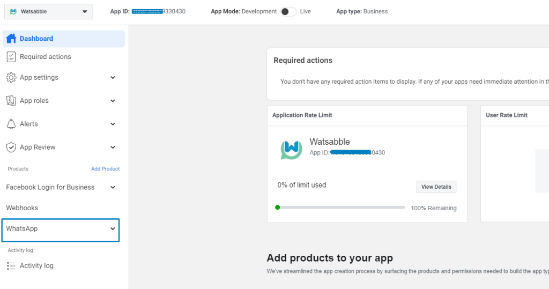This screenshot has height=289, width=549.
Task: Open the Dashboard menu item
Action: pos(64,39)
